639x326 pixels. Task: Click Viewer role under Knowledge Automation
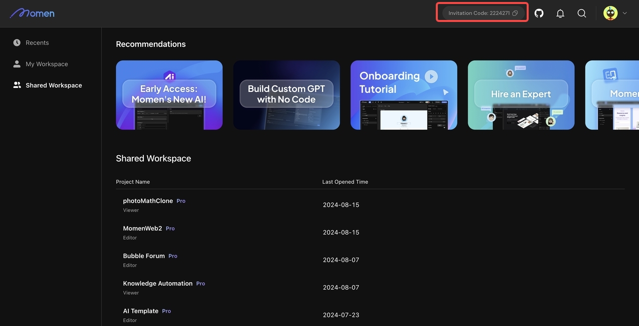[131, 293]
